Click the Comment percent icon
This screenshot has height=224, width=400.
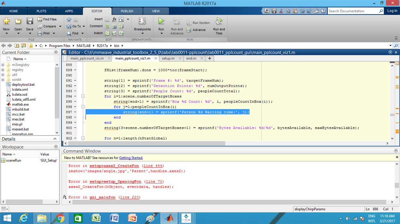(107, 26)
